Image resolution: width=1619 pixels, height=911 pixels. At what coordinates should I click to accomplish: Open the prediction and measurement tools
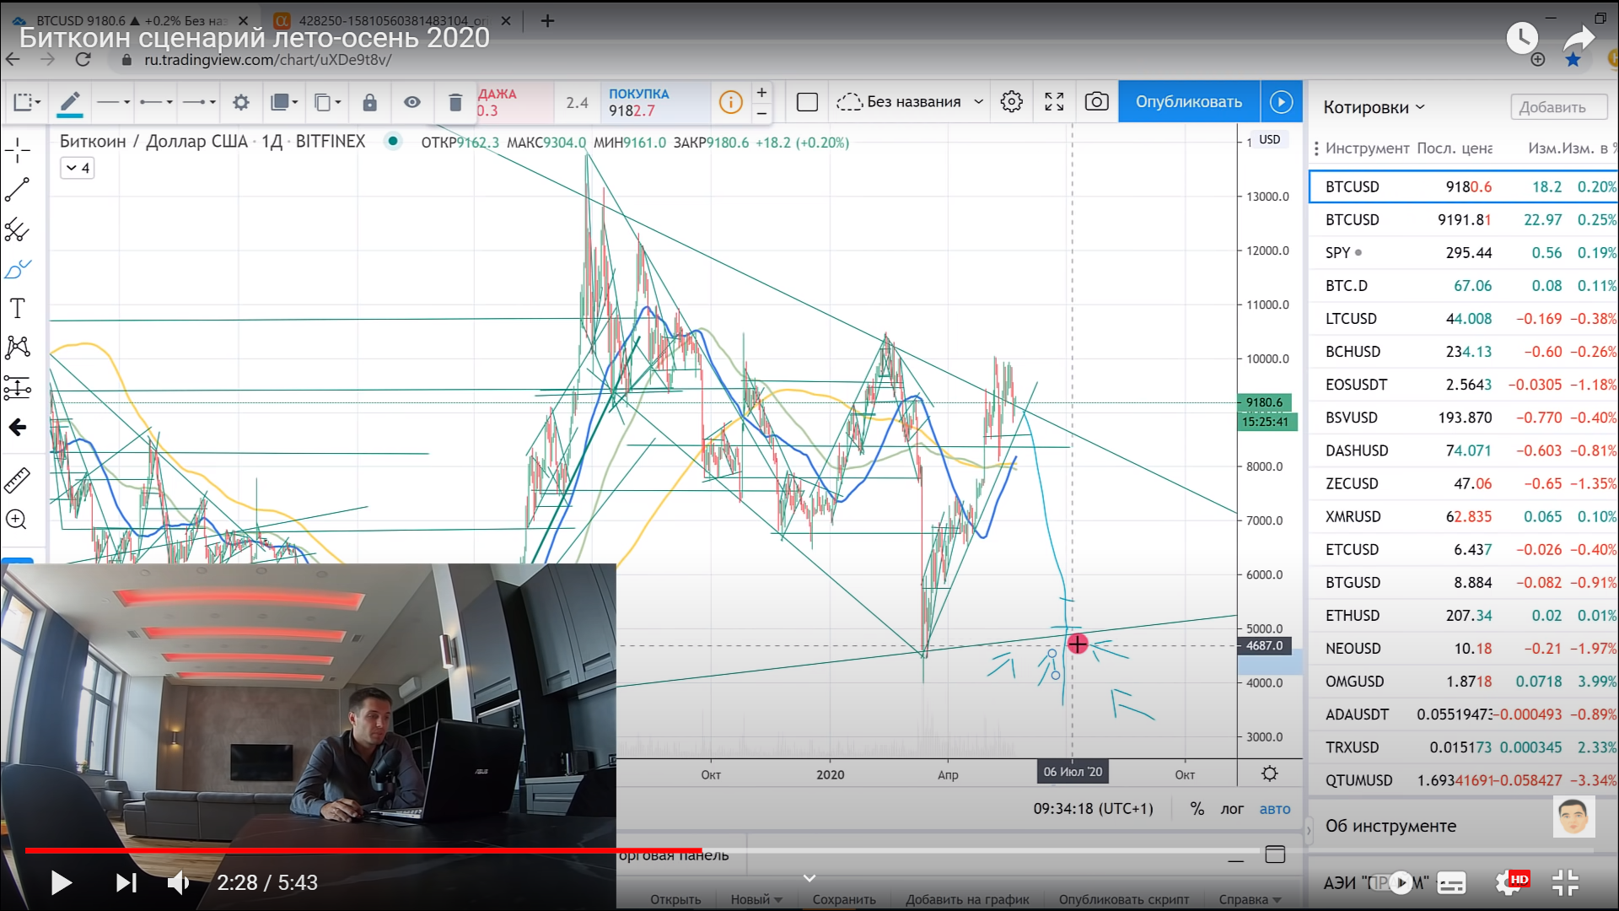pos(17,387)
